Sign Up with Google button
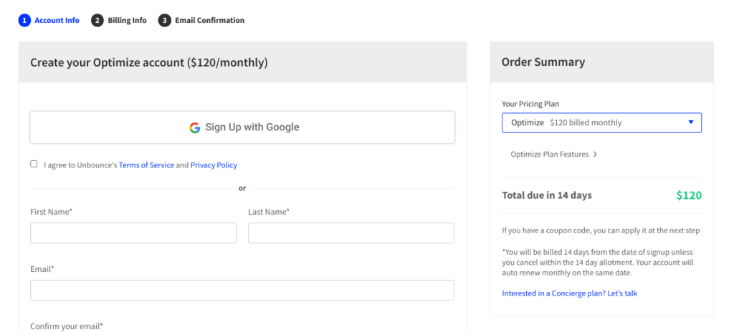Viewport: 734px width, 332px height. [x=242, y=127]
